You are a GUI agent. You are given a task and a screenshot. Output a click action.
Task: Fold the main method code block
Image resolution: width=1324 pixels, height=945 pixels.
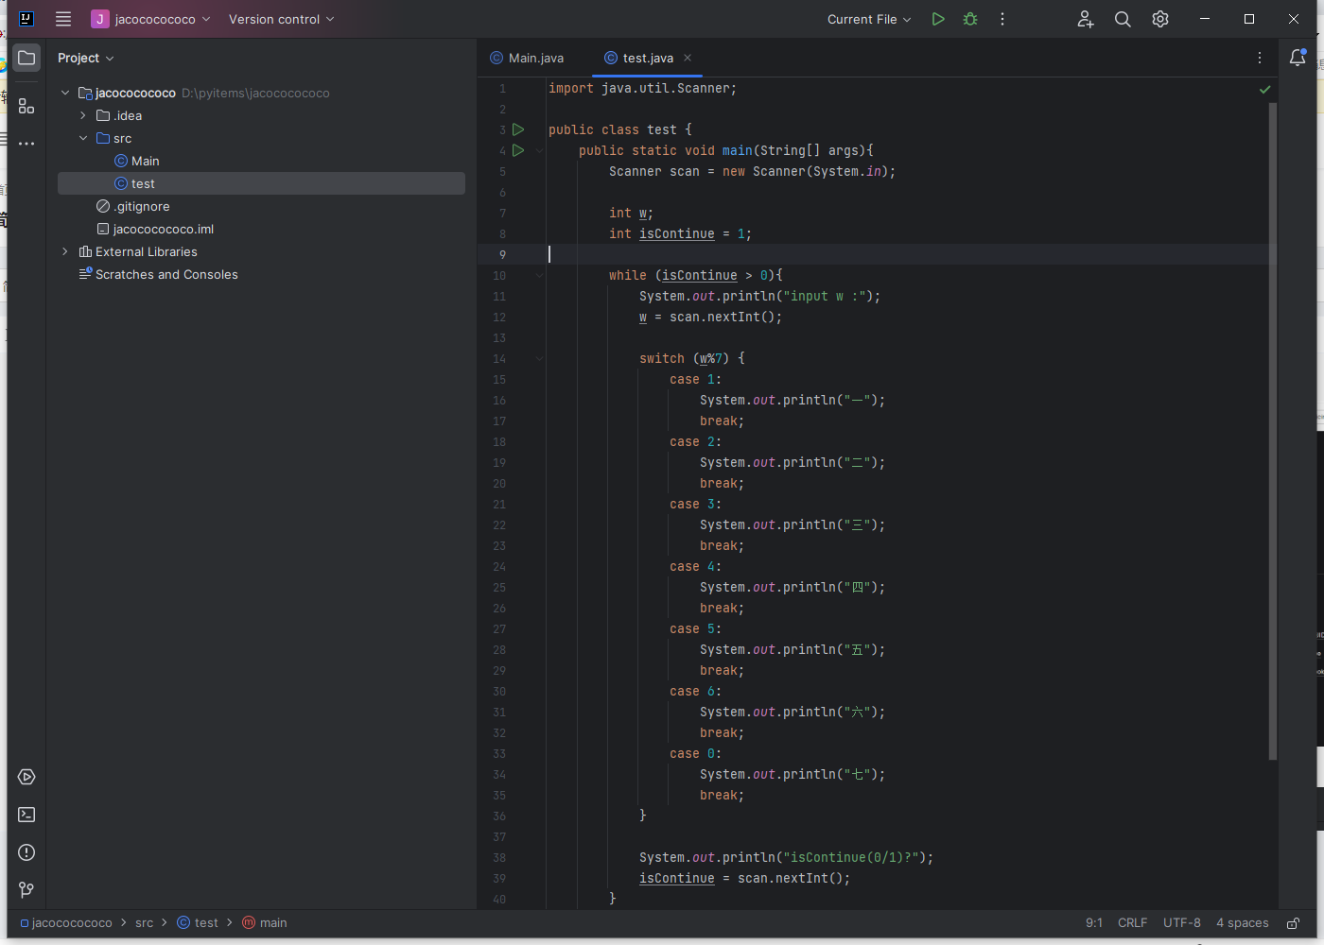pos(539,150)
